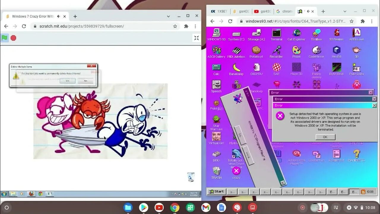Click No in Delete Multiple Items dialog

point(85,81)
